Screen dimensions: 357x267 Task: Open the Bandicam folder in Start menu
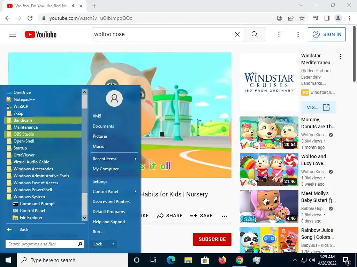click(43, 120)
